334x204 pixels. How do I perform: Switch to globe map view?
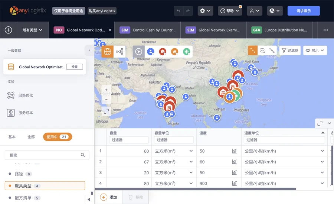click(x=107, y=52)
